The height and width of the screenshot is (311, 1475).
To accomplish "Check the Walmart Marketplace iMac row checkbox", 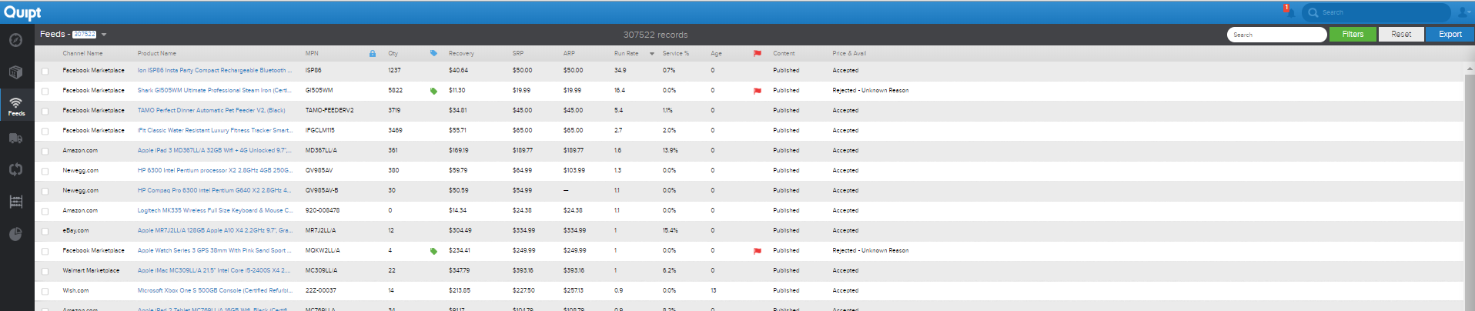I will pyautogui.click(x=45, y=271).
